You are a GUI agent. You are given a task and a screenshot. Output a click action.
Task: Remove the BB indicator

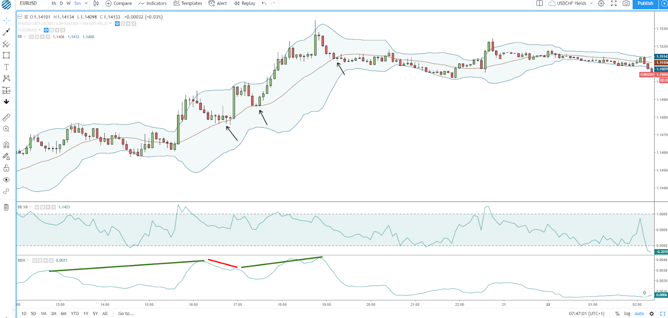(48, 37)
